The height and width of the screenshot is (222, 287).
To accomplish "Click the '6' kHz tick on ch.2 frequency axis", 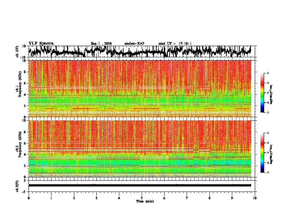I will click(x=25, y=143).
